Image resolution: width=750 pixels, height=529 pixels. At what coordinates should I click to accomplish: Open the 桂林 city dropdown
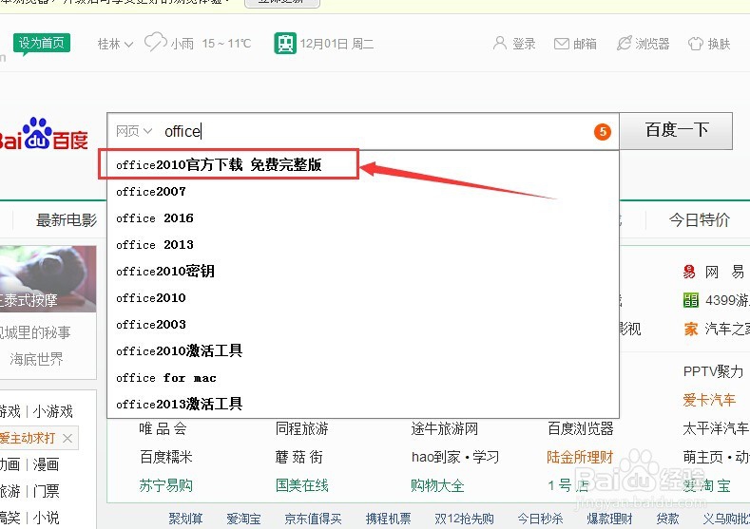pos(115,44)
